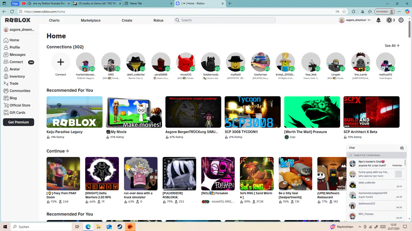Open the My Movie game thumbnail
Viewport: 412px width, 231px height.
(x=134, y=112)
